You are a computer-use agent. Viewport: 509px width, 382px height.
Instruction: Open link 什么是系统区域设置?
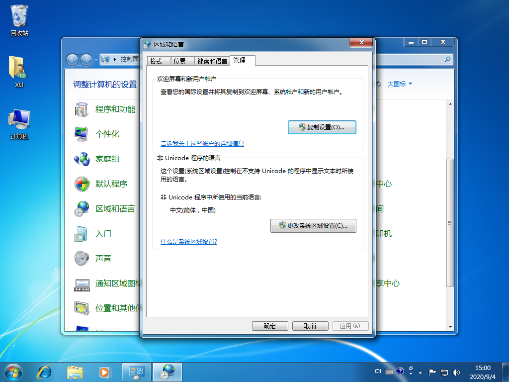[x=189, y=242]
